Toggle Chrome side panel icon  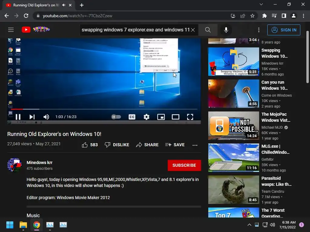(284, 16)
